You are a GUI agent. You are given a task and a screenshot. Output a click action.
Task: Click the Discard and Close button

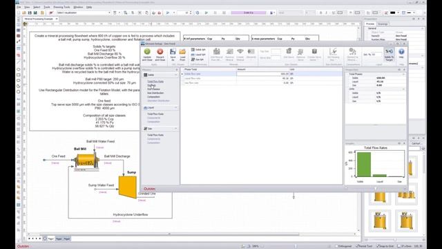(160, 55)
